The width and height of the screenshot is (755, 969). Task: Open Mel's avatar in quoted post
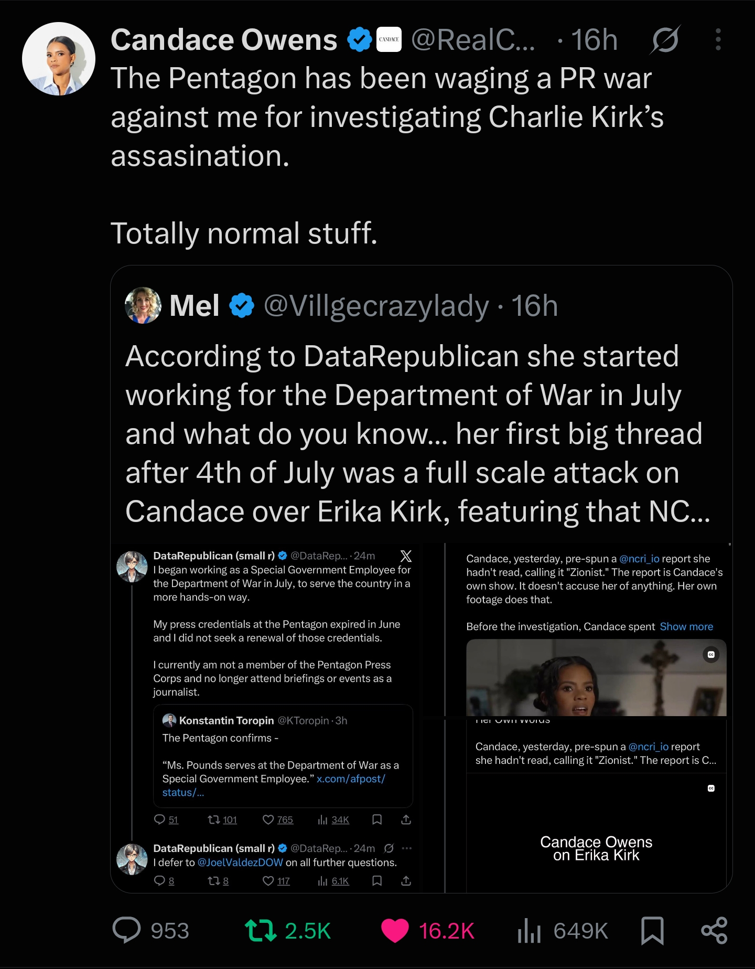tap(143, 305)
